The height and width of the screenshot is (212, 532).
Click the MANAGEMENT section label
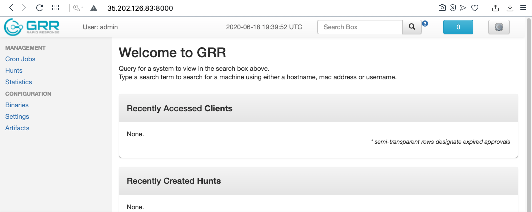pos(25,48)
